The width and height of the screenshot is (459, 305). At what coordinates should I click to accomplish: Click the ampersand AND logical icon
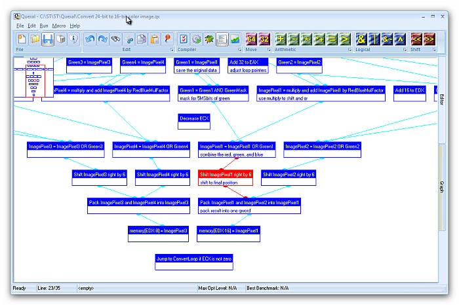pos(361,39)
